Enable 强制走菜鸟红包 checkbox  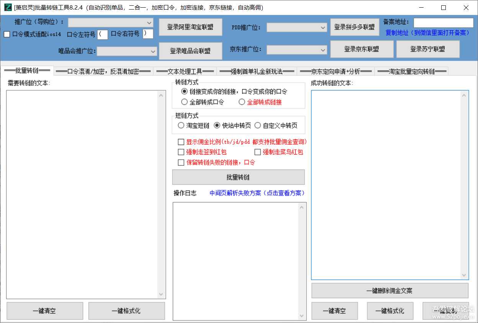257,152
